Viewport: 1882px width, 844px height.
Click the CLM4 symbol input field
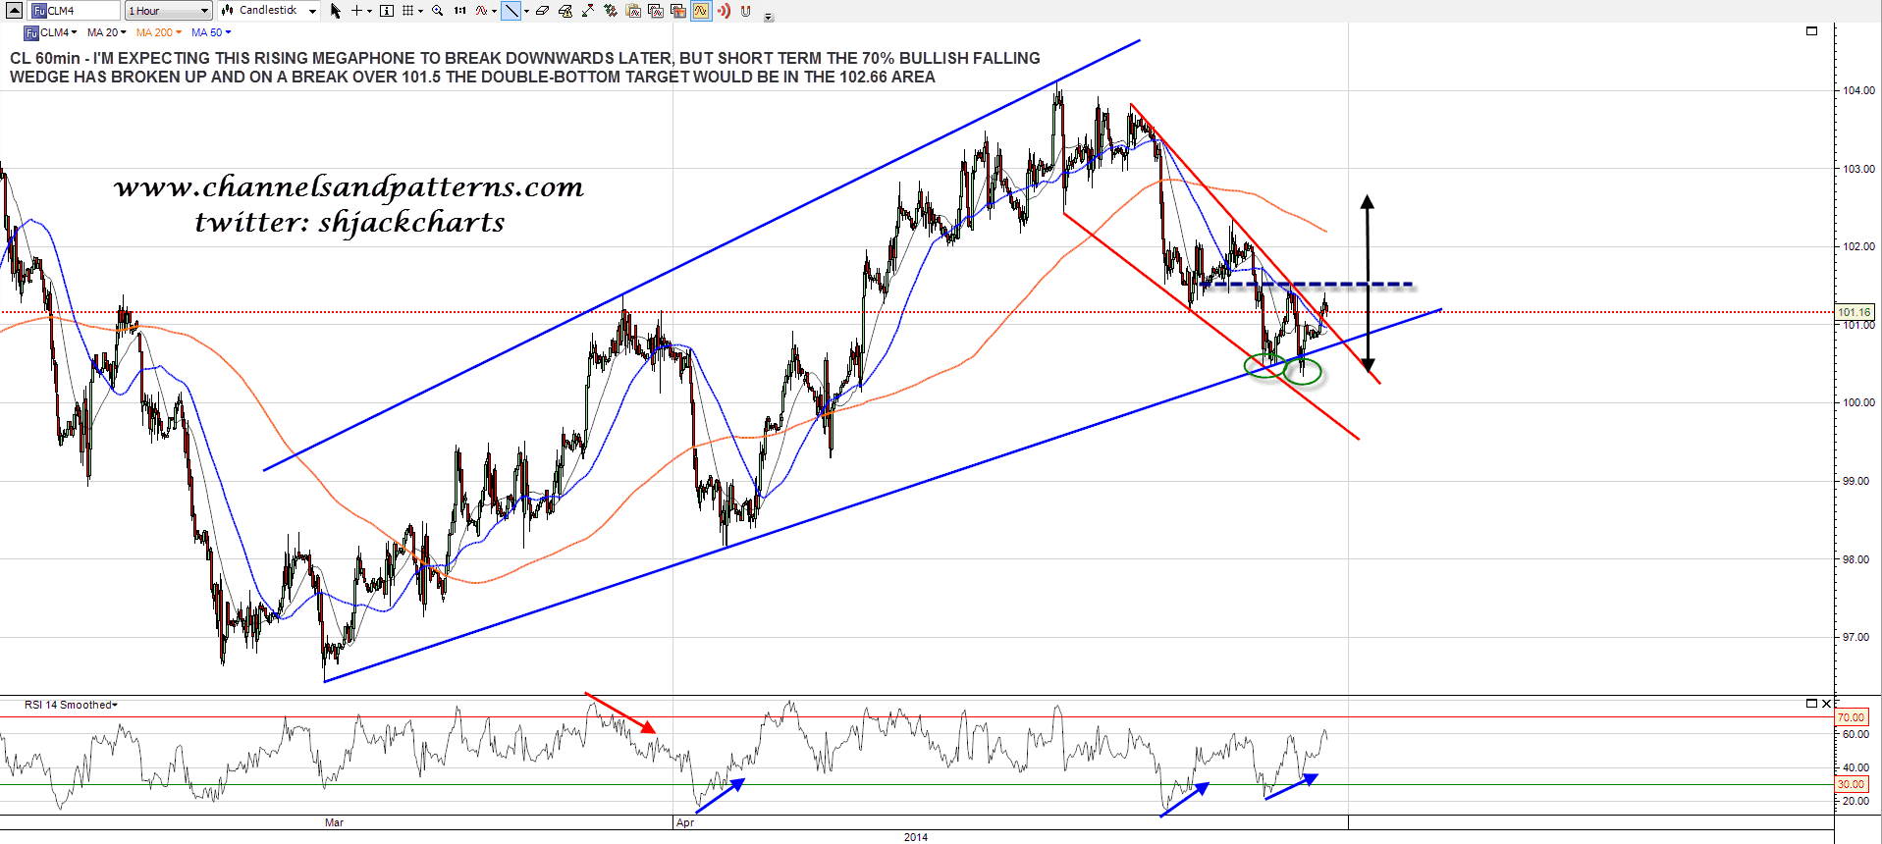point(81,11)
